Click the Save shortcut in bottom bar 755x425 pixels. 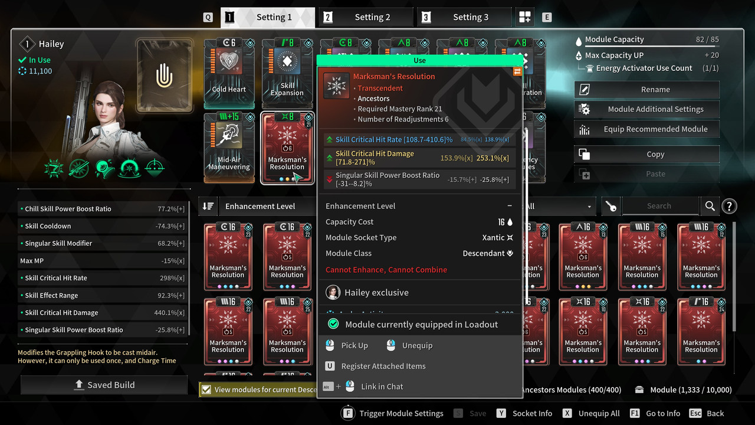[470, 413]
